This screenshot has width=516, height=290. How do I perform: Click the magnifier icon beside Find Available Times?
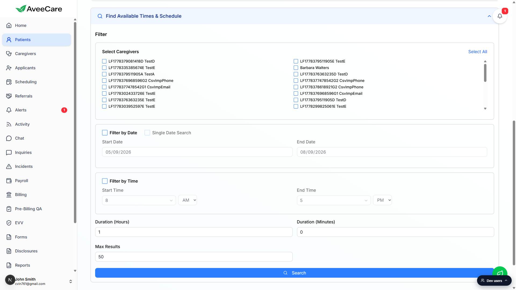coord(100,16)
